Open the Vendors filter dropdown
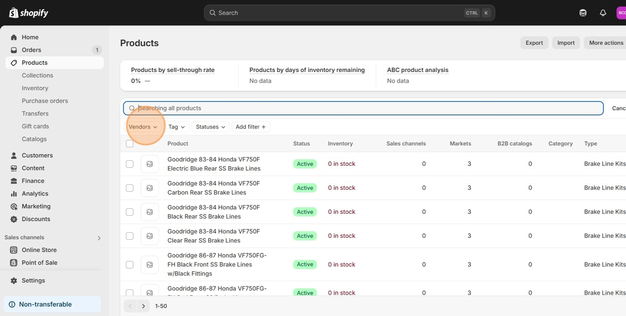Screen dimensions: 626x316 [143, 127]
